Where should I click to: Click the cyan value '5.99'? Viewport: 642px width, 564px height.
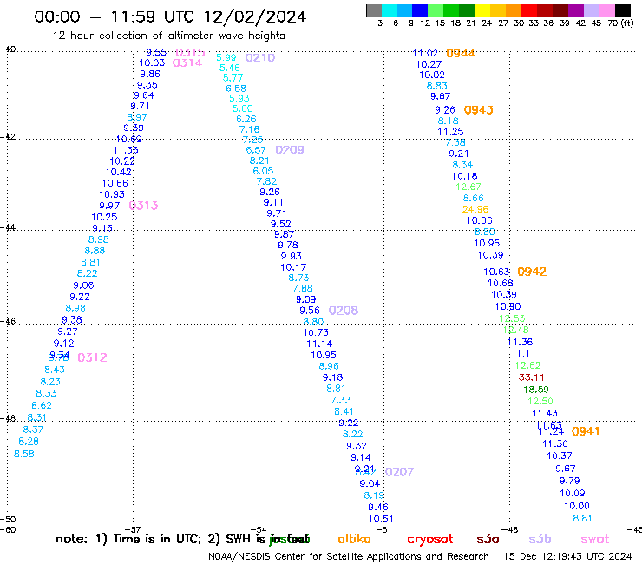pyautogui.click(x=226, y=58)
